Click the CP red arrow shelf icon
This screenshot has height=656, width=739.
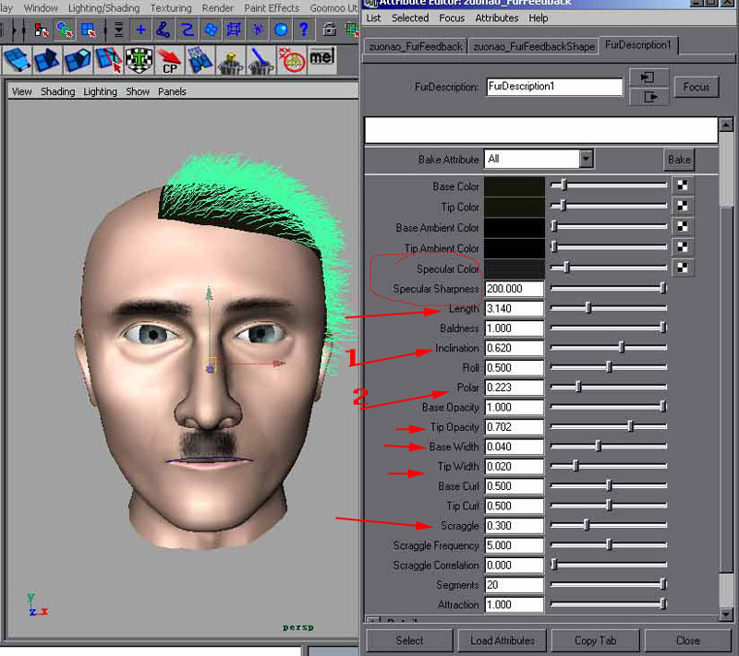[170, 61]
